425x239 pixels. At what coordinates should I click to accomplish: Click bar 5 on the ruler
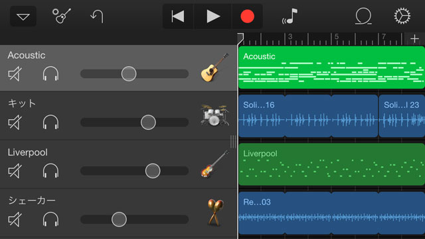pos(337,37)
